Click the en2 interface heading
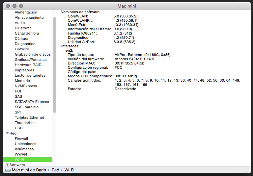Screen dimensions: 253x176 coord(70,50)
